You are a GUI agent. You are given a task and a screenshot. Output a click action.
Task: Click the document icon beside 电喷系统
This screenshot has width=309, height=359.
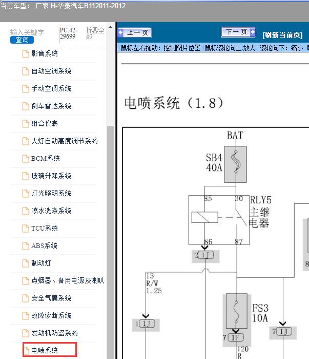click(26, 350)
